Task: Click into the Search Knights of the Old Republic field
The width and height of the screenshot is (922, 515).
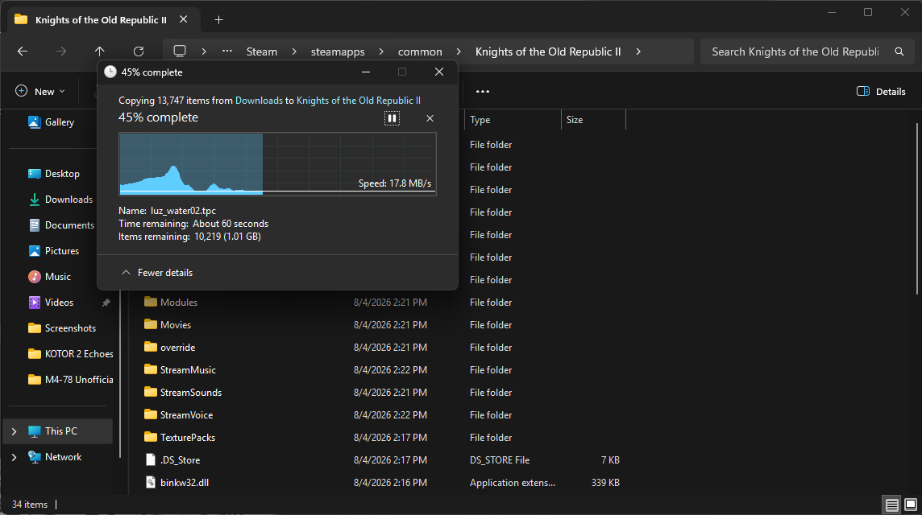Action: point(795,51)
